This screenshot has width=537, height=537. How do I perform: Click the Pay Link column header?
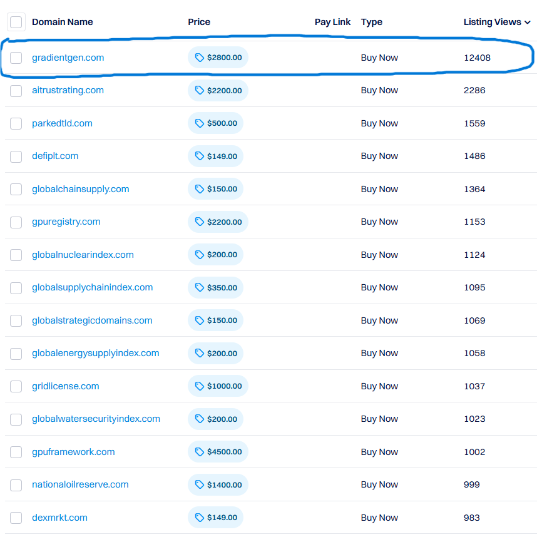click(x=332, y=22)
